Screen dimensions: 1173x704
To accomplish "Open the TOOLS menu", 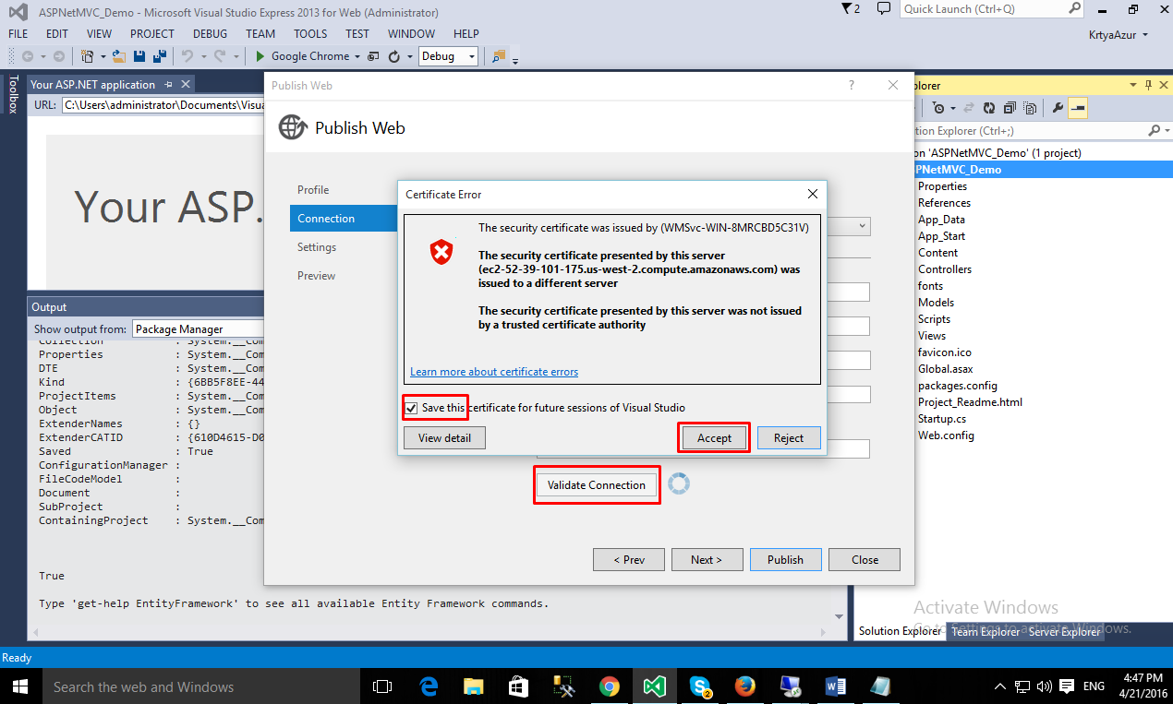I will [x=310, y=33].
